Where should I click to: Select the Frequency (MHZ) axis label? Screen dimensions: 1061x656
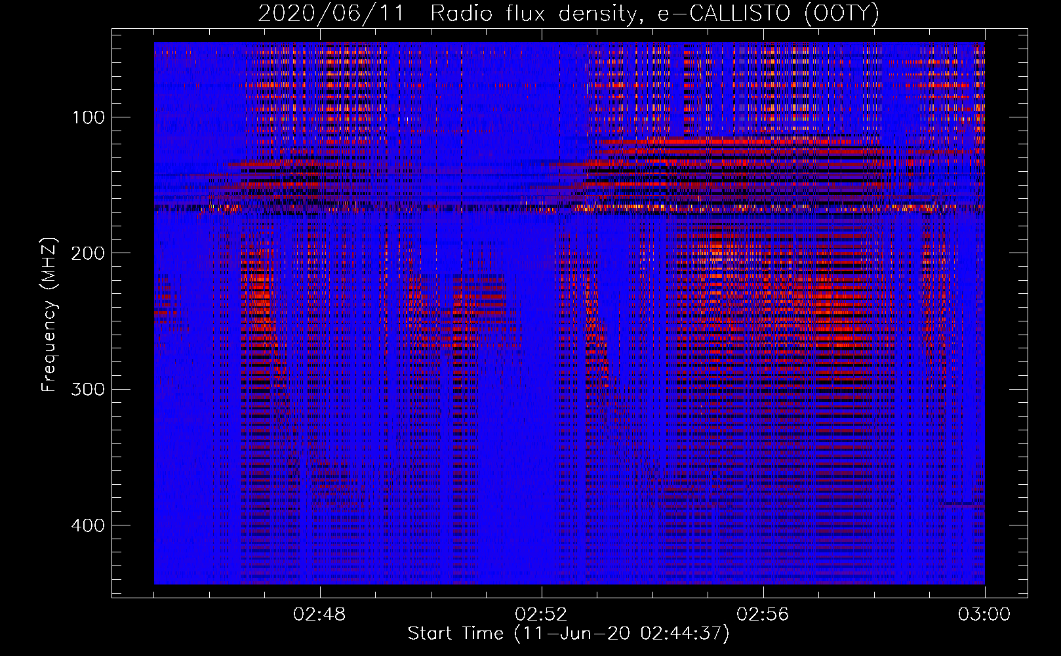coord(49,315)
